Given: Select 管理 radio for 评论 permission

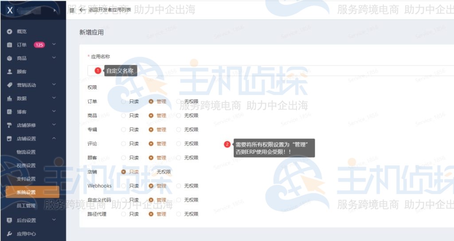Looking at the screenshot, I should pos(151,144).
